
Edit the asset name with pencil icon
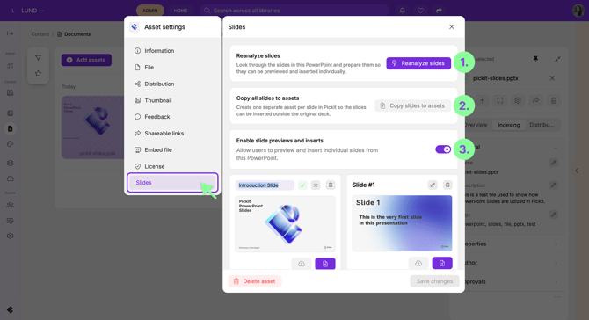[x=553, y=163]
